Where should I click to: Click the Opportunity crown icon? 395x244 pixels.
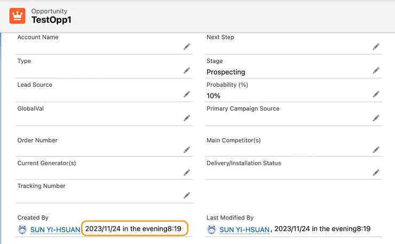point(18,16)
